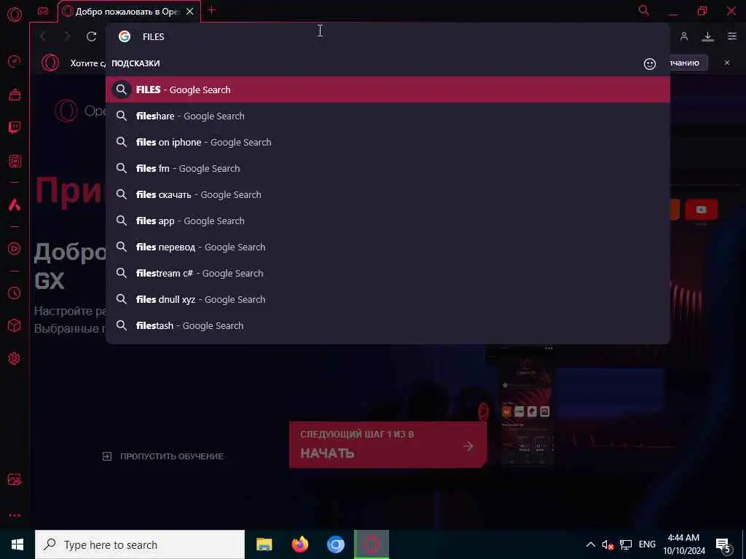746x559 pixels.
Task: Click the Google search engine icon
Action: pos(125,36)
